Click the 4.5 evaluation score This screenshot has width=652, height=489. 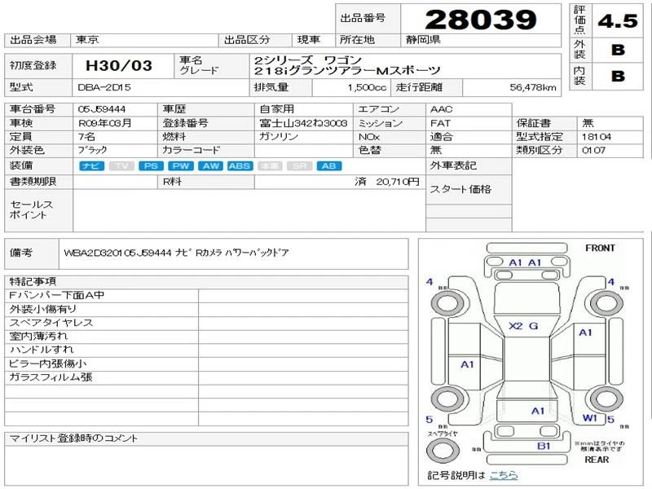tap(618, 20)
